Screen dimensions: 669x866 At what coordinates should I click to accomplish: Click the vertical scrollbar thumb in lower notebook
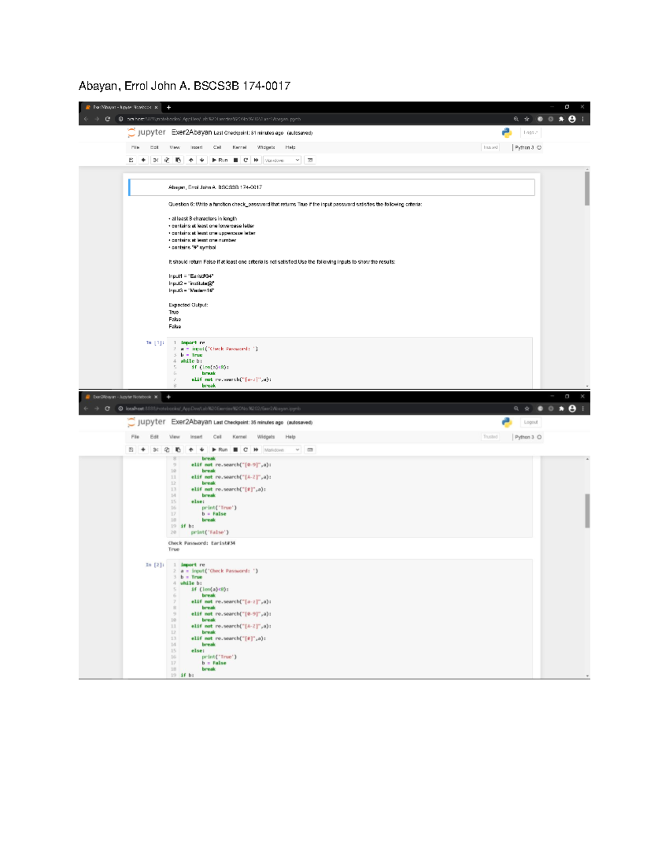click(x=587, y=510)
